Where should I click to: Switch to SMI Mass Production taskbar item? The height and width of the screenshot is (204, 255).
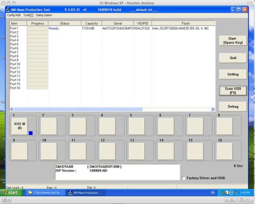(85, 193)
